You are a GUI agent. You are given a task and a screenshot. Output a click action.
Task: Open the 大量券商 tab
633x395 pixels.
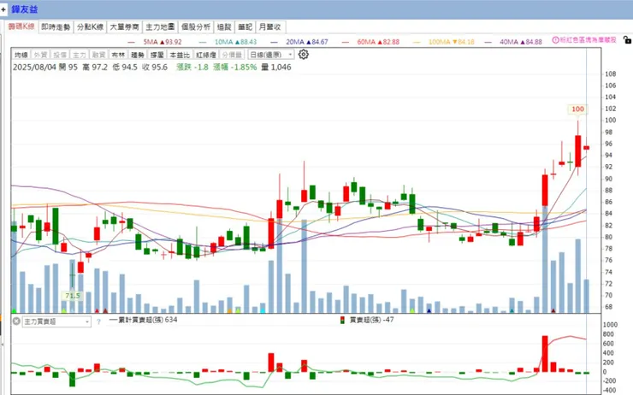pyautogui.click(x=124, y=27)
